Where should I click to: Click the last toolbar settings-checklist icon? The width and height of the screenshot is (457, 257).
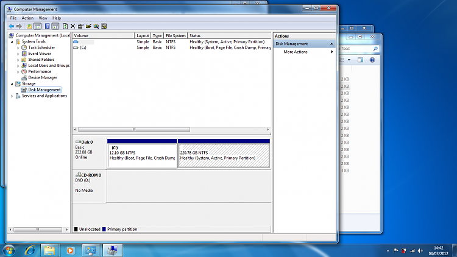tap(104, 26)
